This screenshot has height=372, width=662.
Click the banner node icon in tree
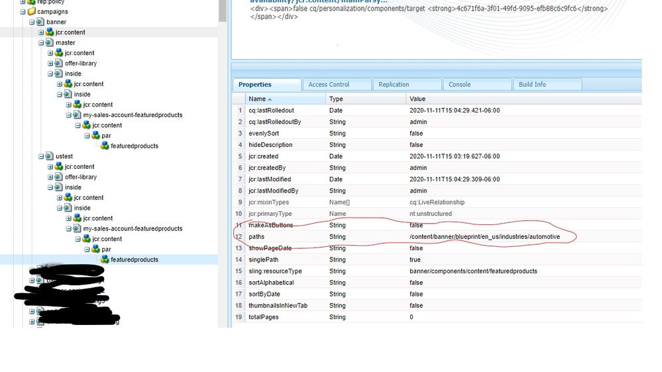pos(40,22)
